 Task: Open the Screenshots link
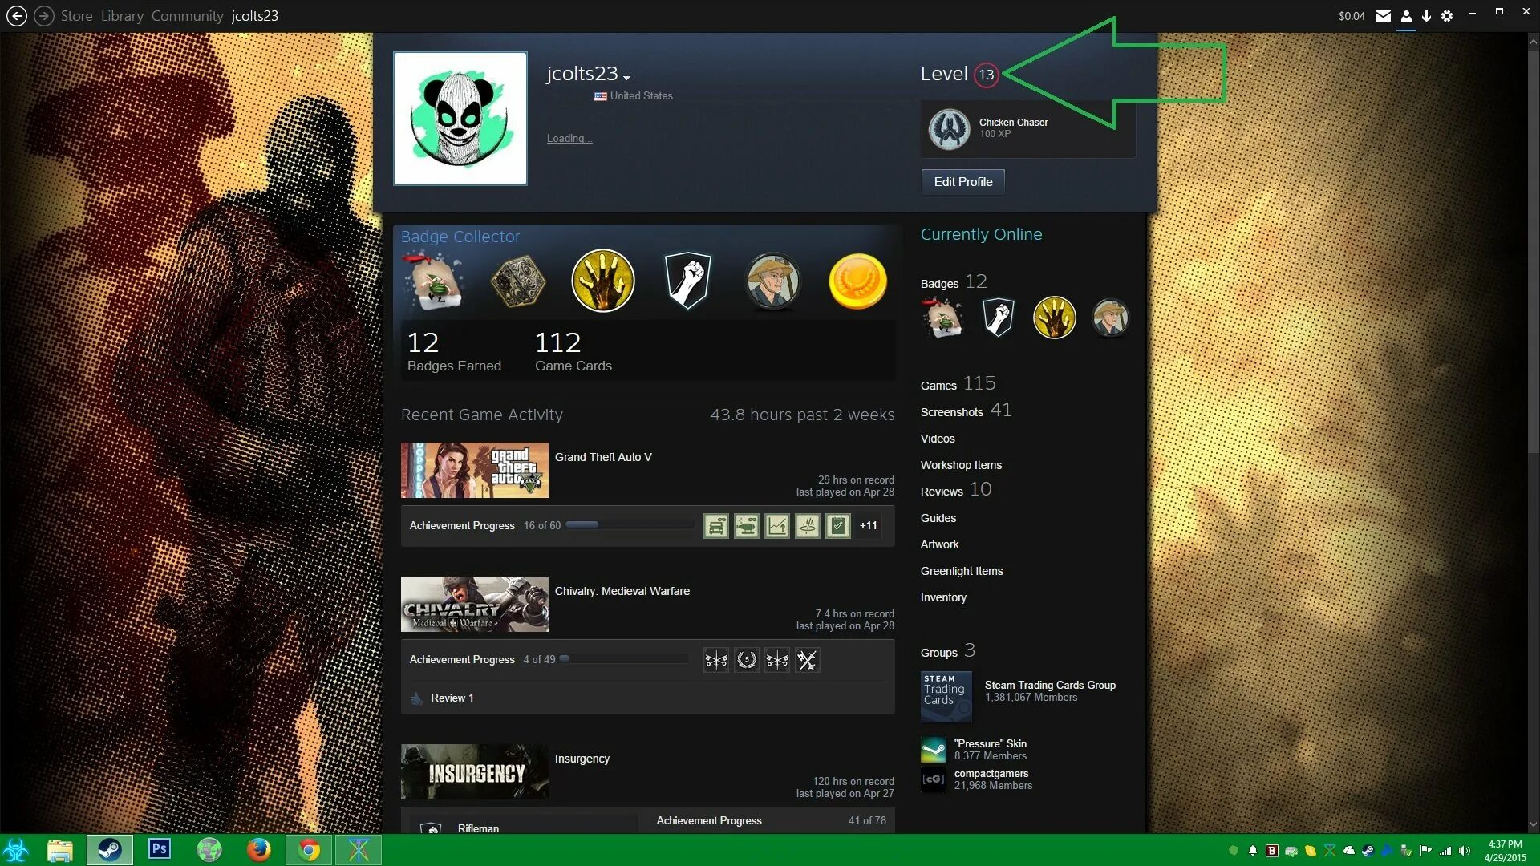pos(951,412)
